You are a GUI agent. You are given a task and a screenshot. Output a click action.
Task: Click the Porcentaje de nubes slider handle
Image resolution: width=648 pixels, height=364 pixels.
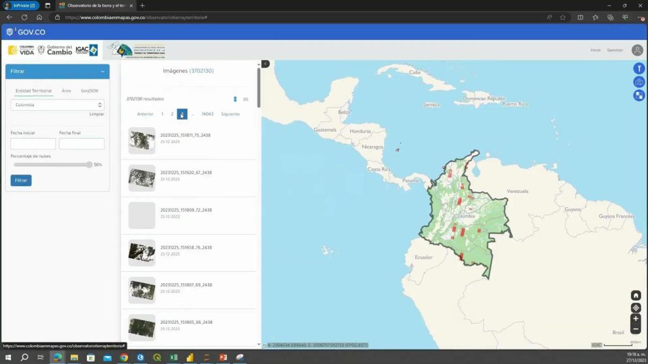(x=90, y=165)
